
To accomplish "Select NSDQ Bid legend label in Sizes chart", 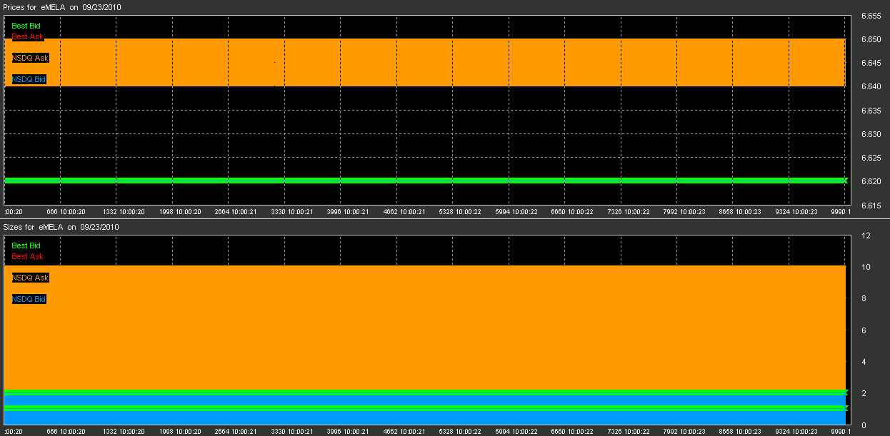I will tap(29, 299).
